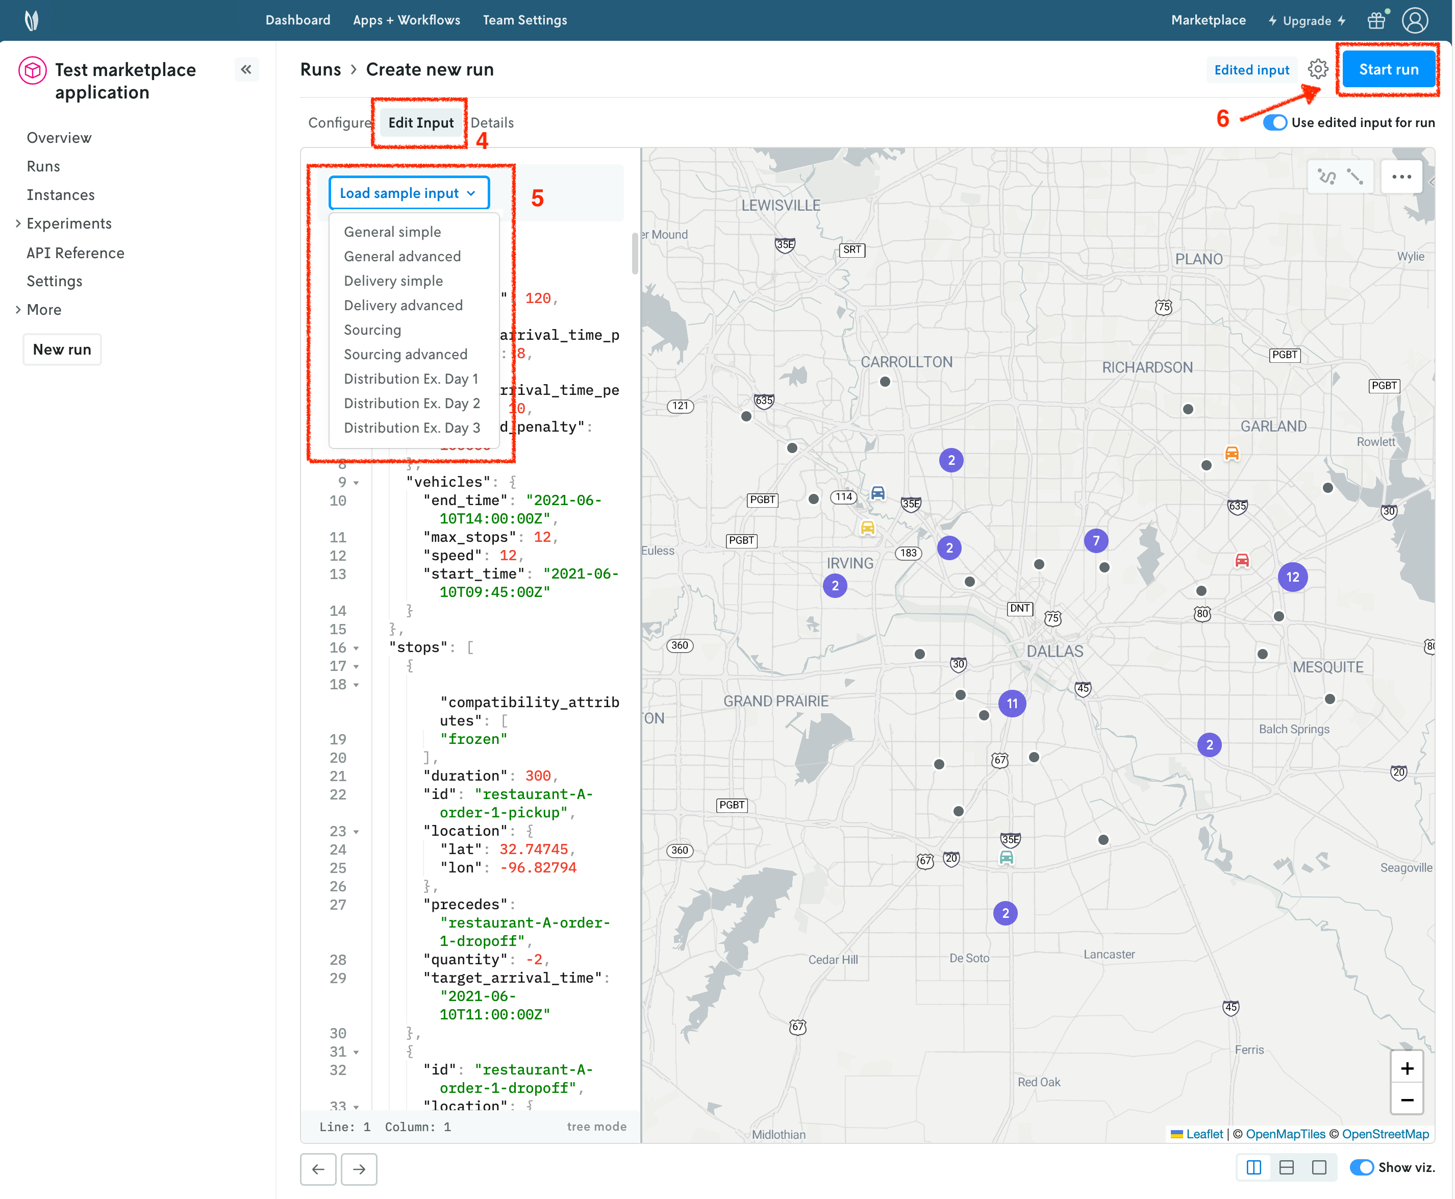Viewport: 1455px width, 1199px height.
Task: Open user profile avatar icon
Action: [x=1415, y=20]
